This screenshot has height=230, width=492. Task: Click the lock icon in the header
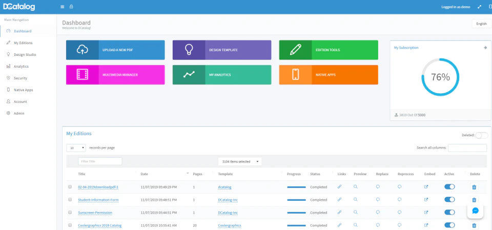[x=71, y=7]
